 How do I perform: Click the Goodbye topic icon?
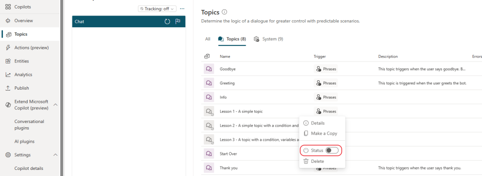coord(209,69)
